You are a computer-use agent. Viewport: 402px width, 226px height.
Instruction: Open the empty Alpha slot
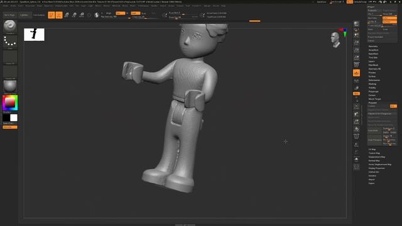coord(10,56)
